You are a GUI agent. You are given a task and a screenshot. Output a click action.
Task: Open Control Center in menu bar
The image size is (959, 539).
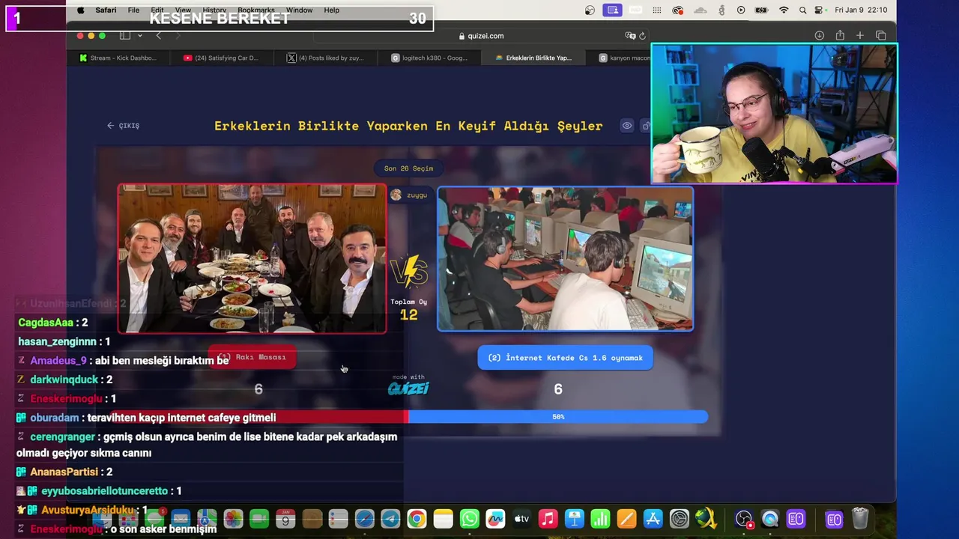click(819, 10)
